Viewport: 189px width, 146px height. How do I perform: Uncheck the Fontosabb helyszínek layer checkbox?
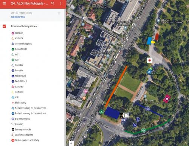pyautogui.click(x=5, y=26)
